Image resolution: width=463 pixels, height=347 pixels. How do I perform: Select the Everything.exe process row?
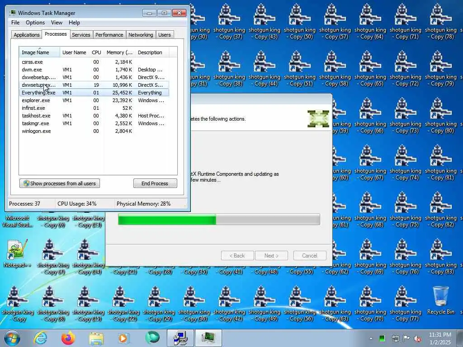click(x=94, y=93)
